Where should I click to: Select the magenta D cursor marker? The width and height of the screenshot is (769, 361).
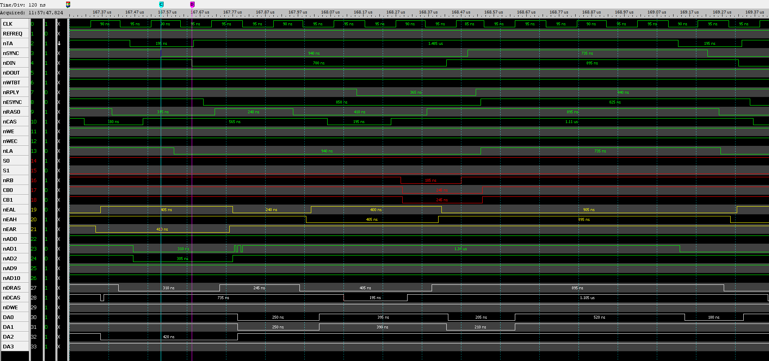tap(192, 4)
